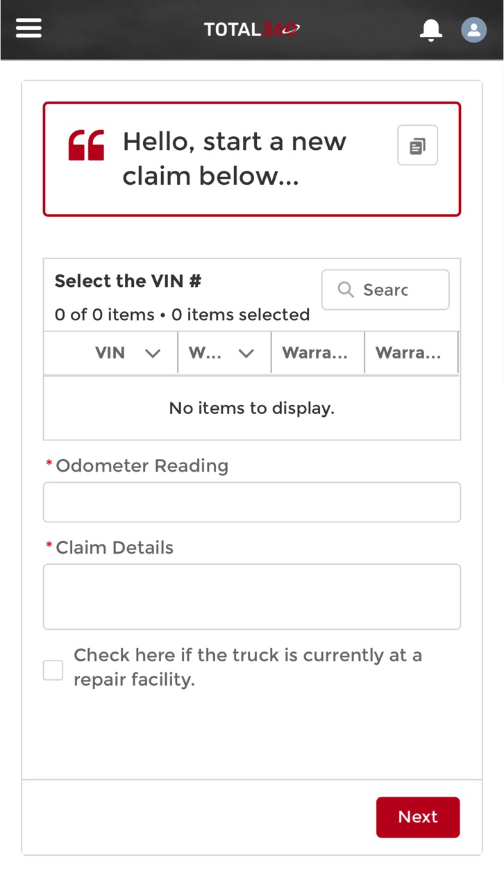
Task: Select the last Warra... column header
Action: [411, 353]
